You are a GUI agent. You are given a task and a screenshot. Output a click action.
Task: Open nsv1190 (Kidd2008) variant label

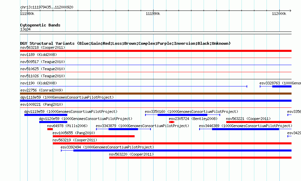click(39, 83)
